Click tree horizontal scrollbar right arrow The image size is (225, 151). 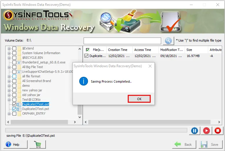75,122
